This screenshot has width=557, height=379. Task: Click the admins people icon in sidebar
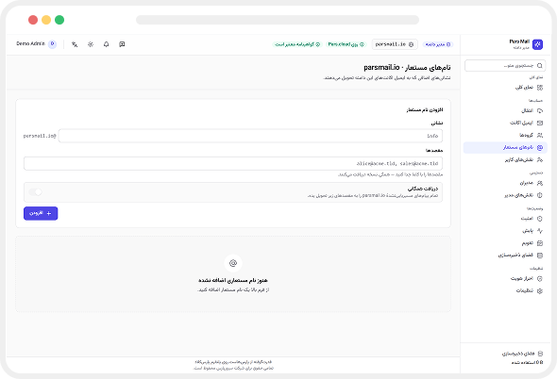click(540, 183)
